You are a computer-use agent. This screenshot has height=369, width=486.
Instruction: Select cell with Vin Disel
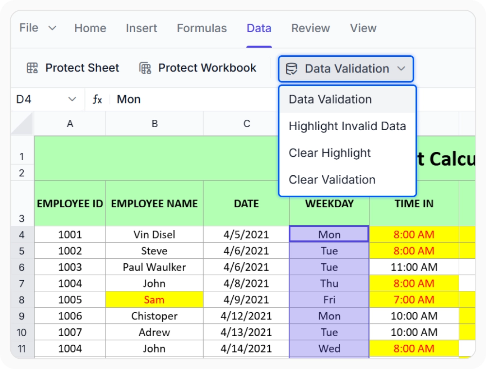click(x=155, y=235)
